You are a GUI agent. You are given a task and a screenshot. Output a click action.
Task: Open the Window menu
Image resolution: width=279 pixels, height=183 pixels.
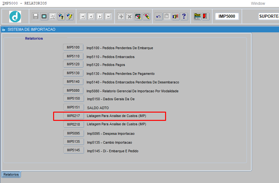click(258, 3)
